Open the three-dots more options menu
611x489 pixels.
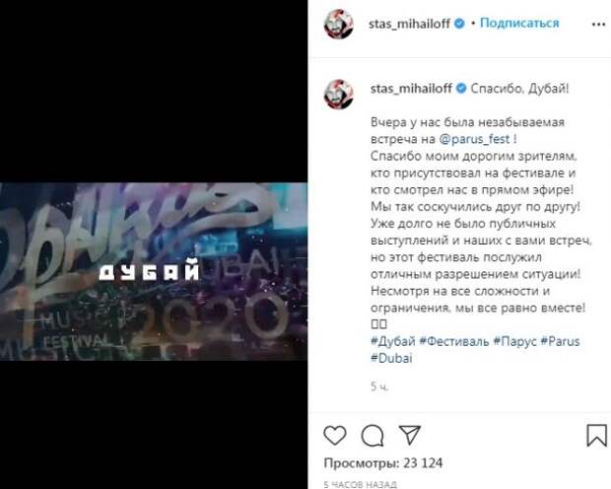(598, 25)
